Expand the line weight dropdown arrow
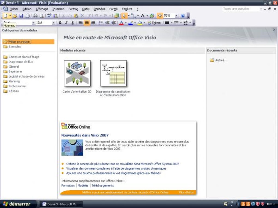 (171, 23)
